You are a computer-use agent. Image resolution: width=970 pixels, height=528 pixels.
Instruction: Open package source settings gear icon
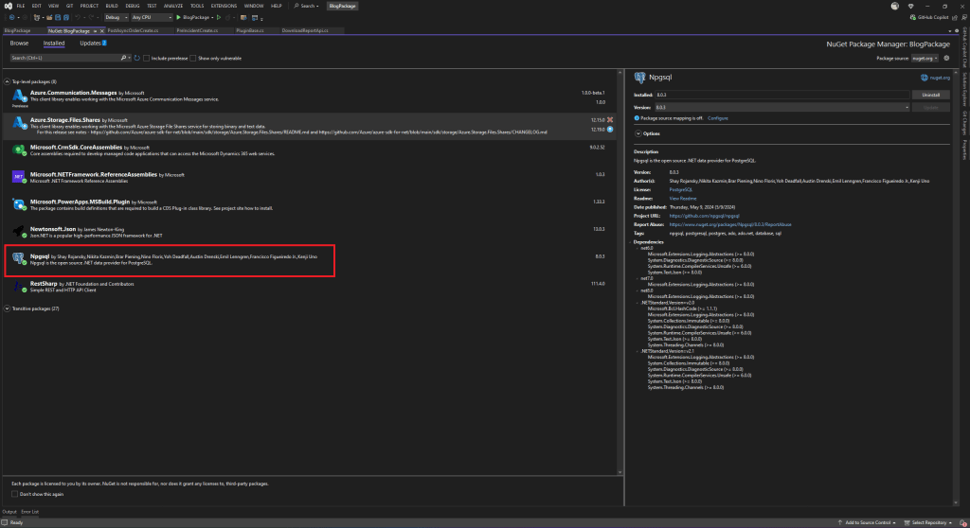pyautogui.click(x=946, y=58)
